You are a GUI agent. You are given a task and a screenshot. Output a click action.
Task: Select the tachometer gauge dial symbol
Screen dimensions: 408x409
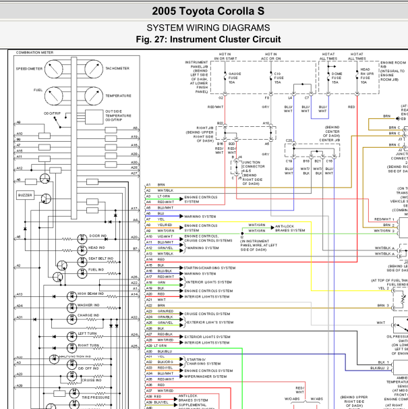pyautogui.click(x=94, y=69)
